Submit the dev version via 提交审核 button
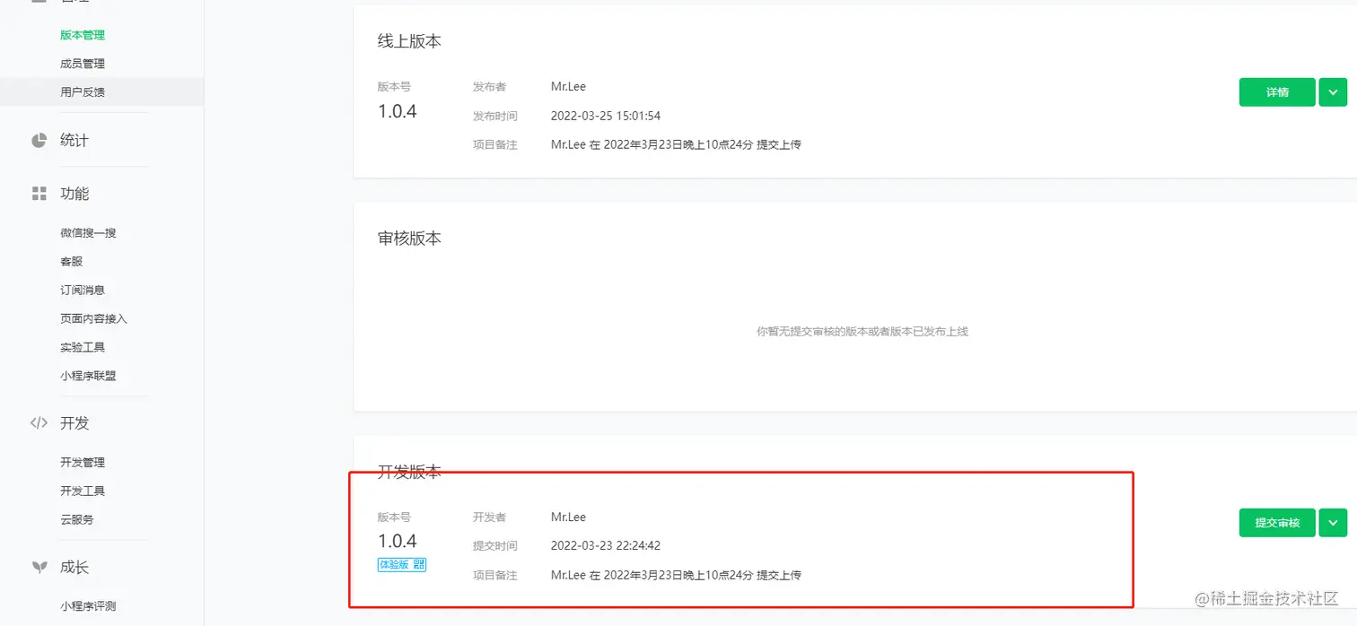Image resolution: width=1357 pixels, height=626 pixels. pos(1276,522)
